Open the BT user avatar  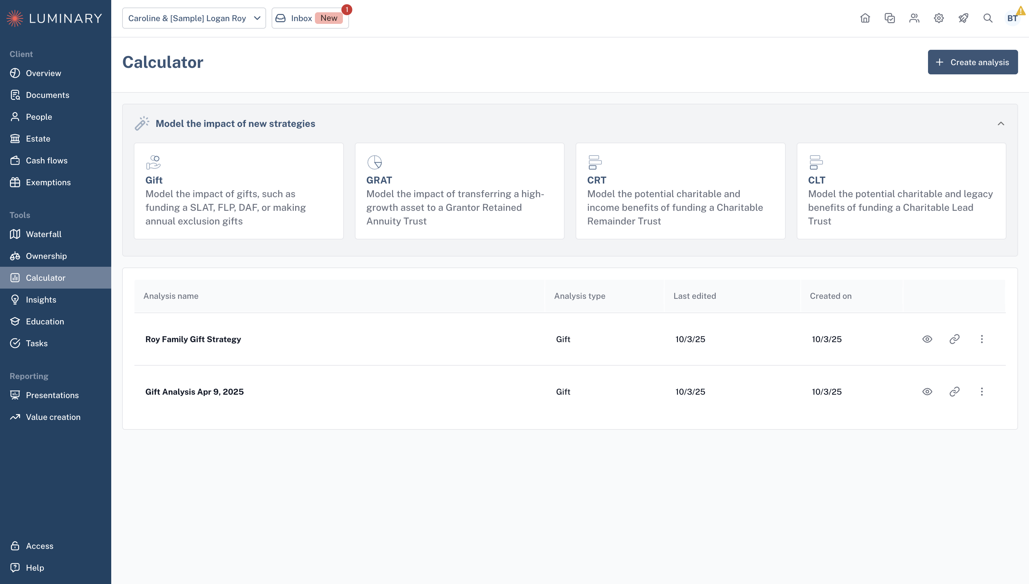pos(1012,18)
